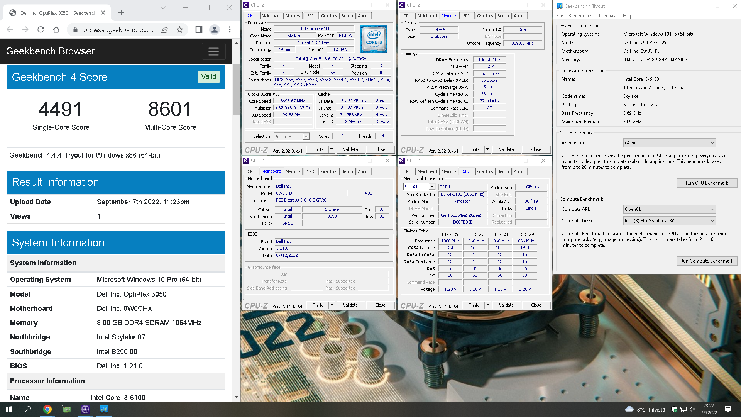Expand Tools dropdown arrow in SPD tab window
This screenshot has height=417, width=741.
[487, 305]
